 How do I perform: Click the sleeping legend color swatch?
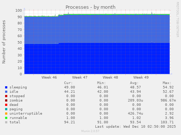6,87
